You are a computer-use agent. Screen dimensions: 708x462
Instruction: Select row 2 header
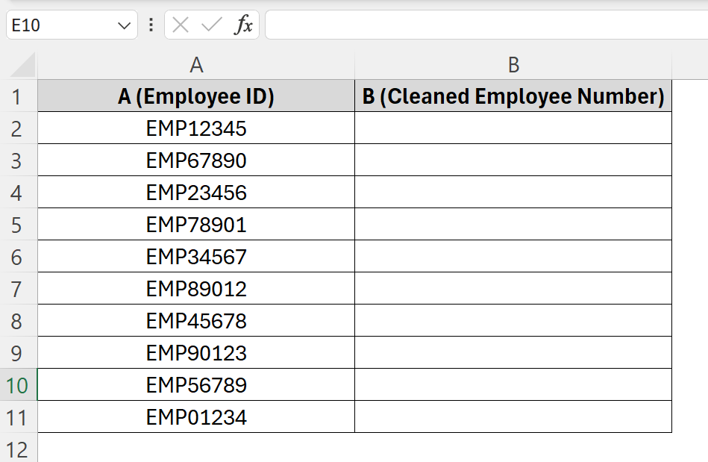(x=18, y=128)
